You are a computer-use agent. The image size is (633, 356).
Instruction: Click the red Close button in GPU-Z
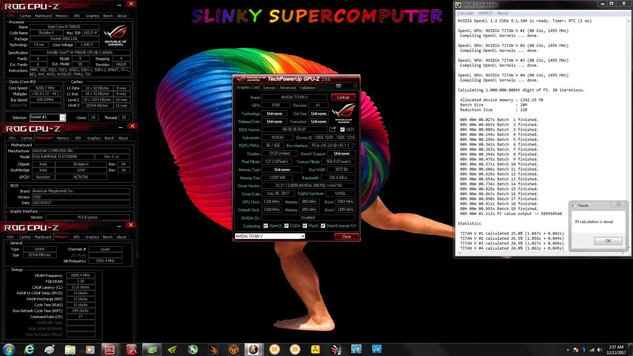[347, 237]
